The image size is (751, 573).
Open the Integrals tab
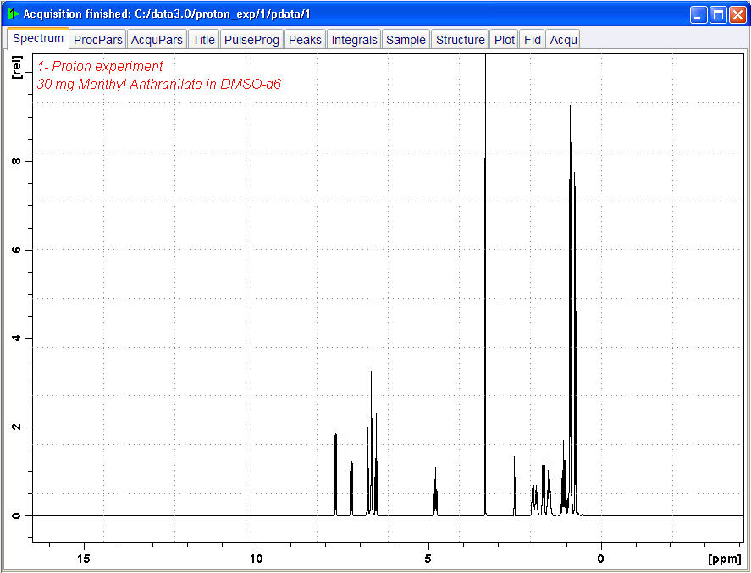355,40
